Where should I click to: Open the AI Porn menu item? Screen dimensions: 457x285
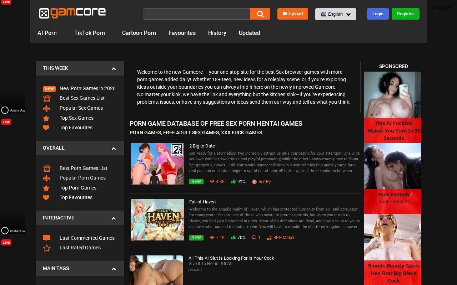point(47,33)
